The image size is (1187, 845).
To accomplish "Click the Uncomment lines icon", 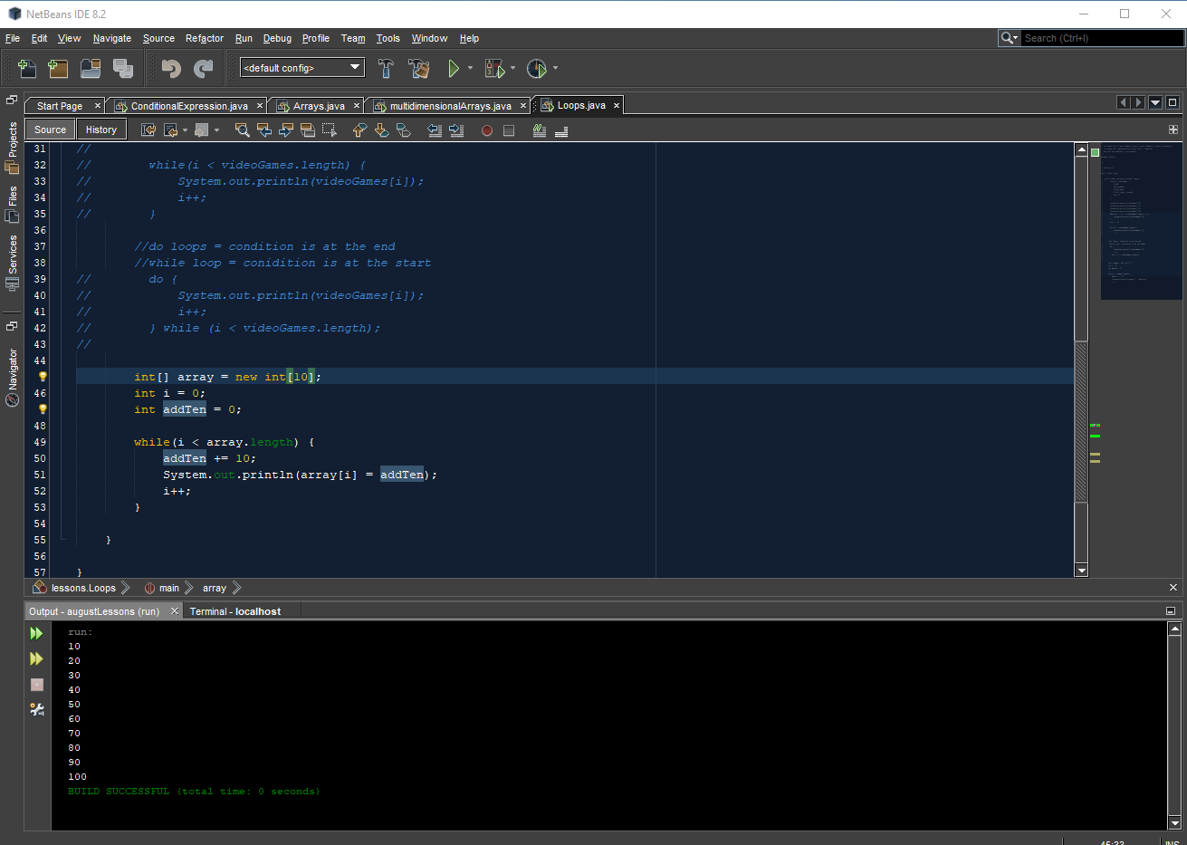I will [561, 130].
